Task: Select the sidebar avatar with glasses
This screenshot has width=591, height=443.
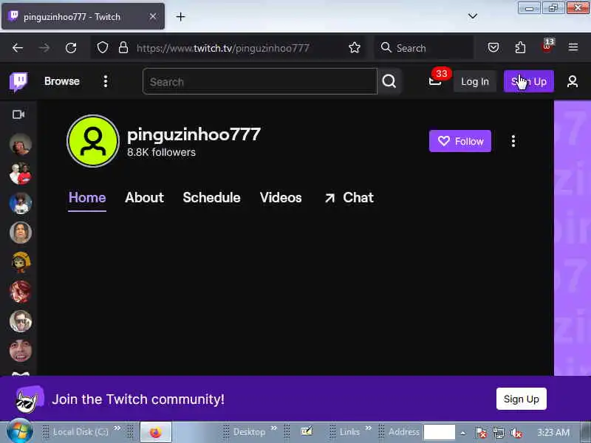Action: (x=21, y=321)
